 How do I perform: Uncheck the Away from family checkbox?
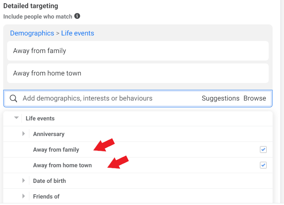263,149
